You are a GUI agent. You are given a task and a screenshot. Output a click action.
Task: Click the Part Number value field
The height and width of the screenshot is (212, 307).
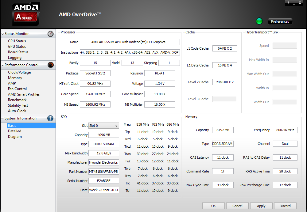(x=104, y=172)
